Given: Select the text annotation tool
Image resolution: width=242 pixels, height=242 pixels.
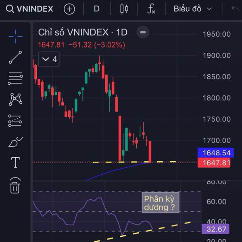Looking at the screenshot, I should click(x=16, y=163).
